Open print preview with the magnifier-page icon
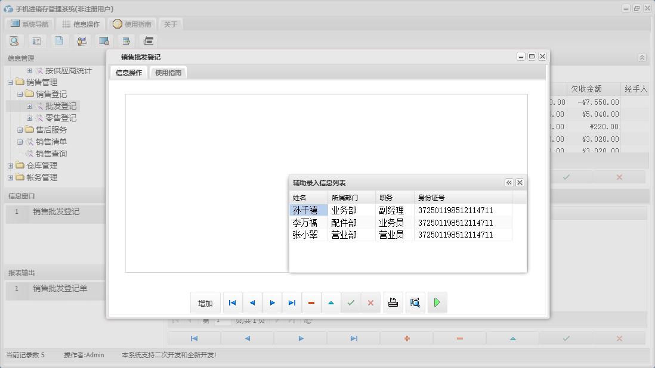 click(415, 303)
